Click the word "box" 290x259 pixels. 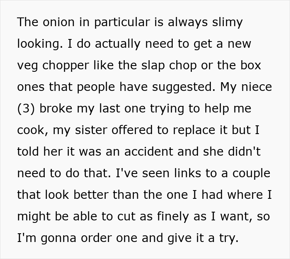[251, 65]
